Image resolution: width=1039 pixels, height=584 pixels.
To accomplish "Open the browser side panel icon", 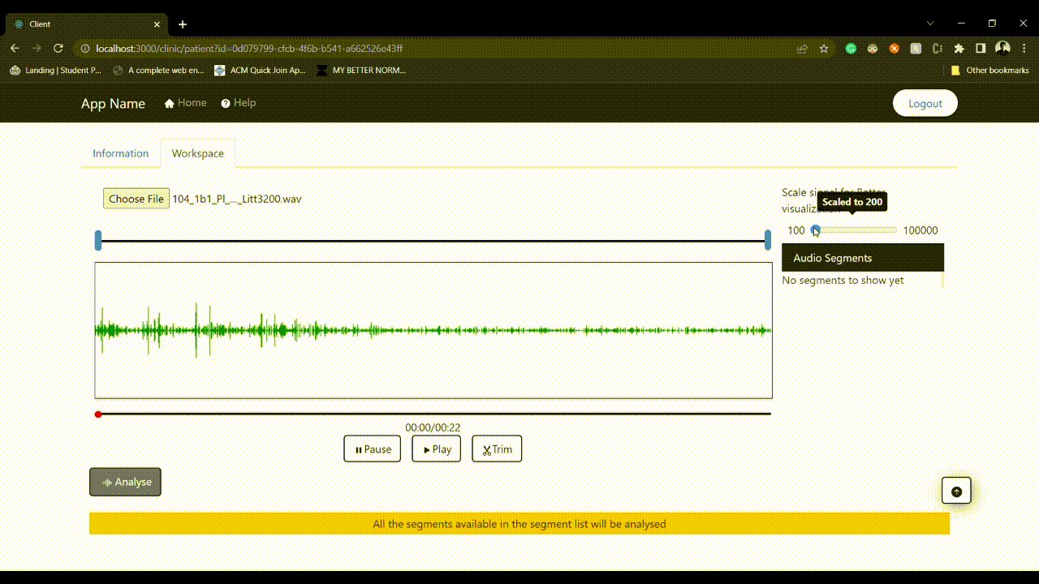I will pyautogui.click(x=981, y=49).
